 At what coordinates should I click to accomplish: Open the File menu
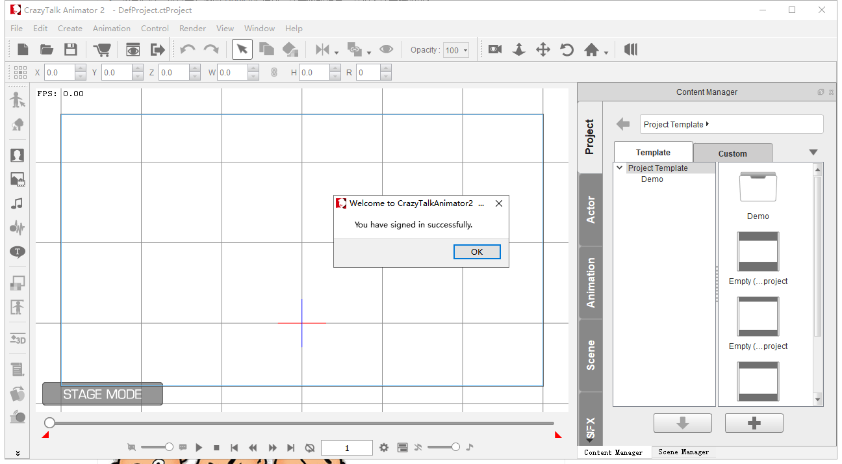(17, 29)
